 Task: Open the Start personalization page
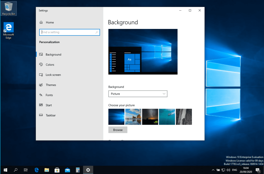tap(70, 105)
